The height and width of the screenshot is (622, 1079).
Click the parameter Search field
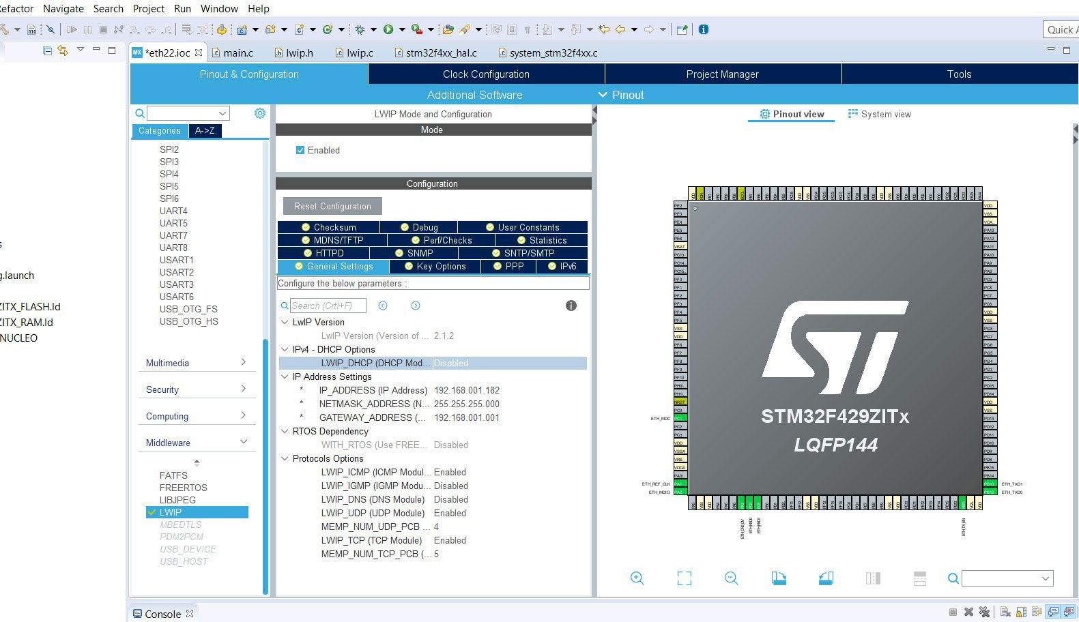point(328,306)
